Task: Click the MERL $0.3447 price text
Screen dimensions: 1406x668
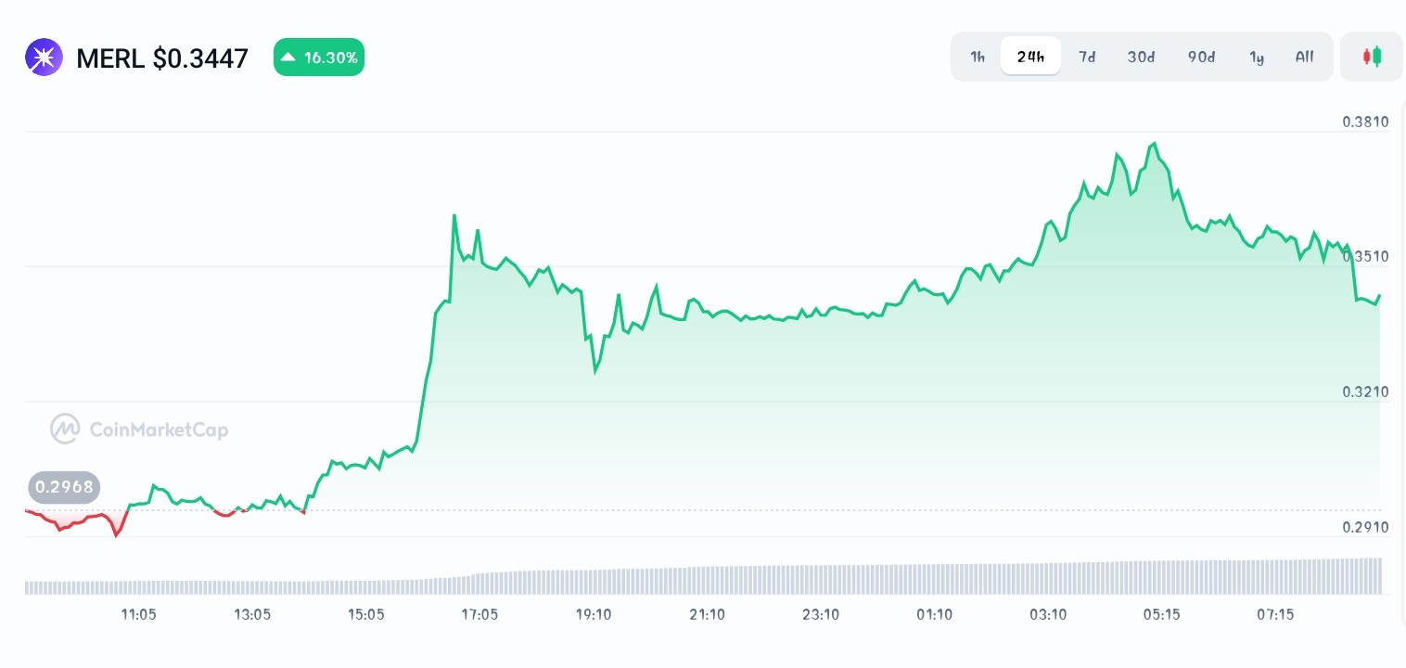Action: (162, 58)
